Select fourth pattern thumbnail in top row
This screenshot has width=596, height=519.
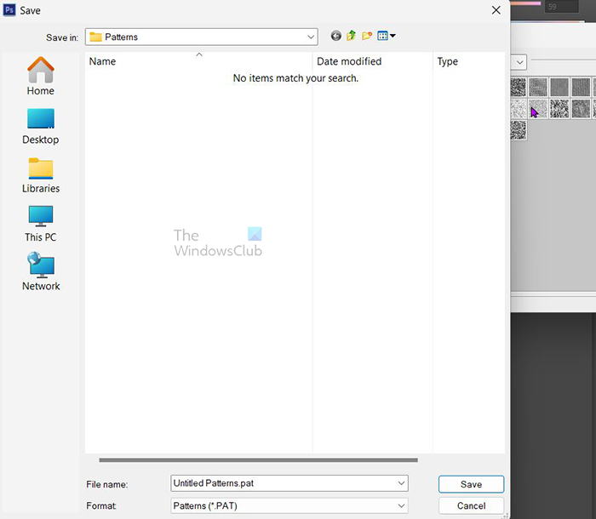[581, 87]
